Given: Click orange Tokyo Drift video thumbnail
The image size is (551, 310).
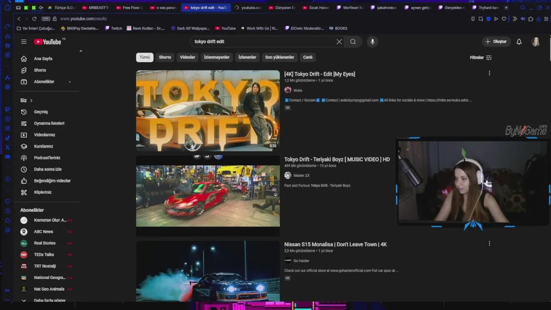Looking at the screenshot, I should pyautogui.click(x=208, y=111).
